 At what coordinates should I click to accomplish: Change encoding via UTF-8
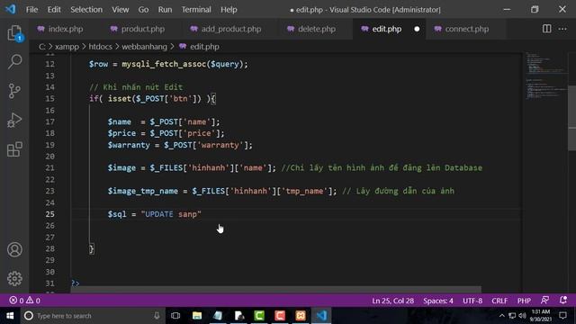472,301
